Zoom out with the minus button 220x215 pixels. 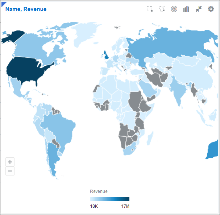(10, 171)
